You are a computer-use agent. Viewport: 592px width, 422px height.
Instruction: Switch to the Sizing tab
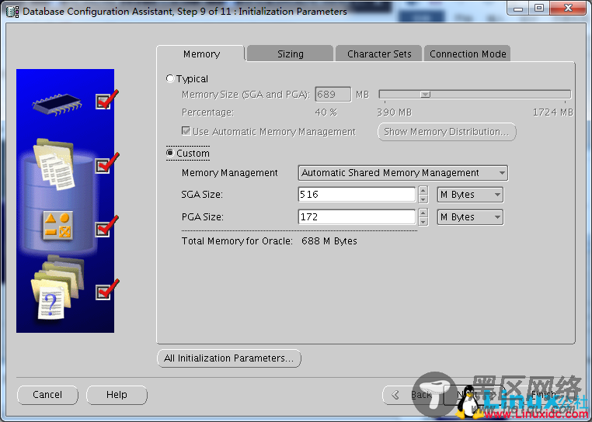(x=290, y=54)
